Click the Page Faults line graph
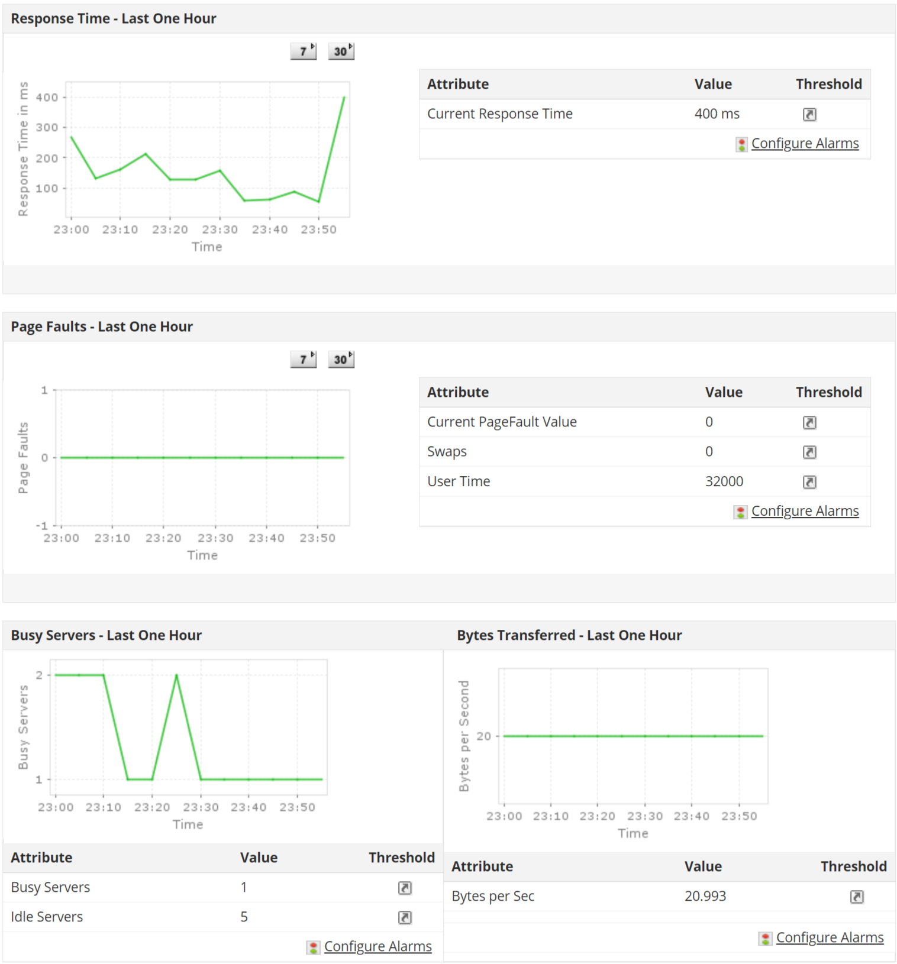This screenshot has height=964, width=897. point(202,458)
